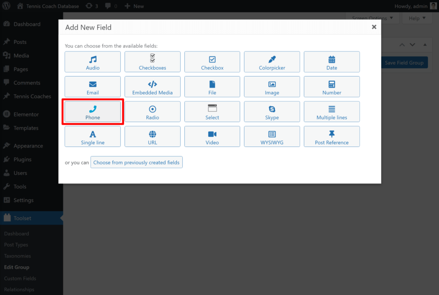
Task: Open the Edit Group submenu item
Action: pos(17,267)
